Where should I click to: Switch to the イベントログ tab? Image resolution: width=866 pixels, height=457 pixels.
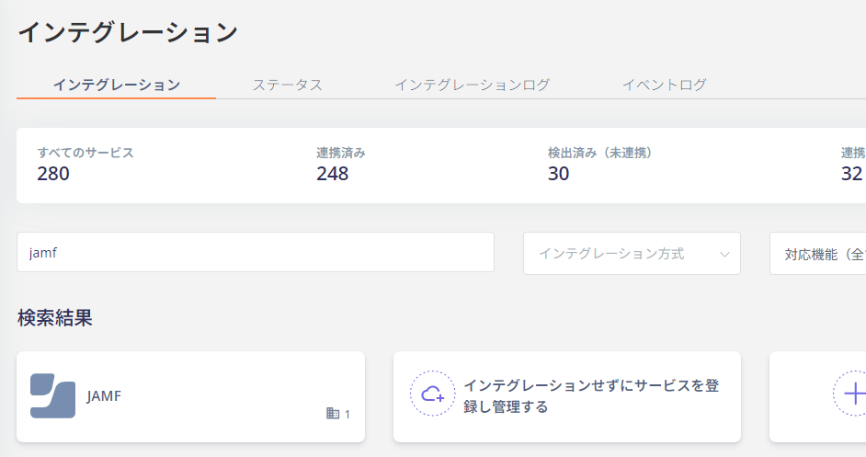point(665,85)
